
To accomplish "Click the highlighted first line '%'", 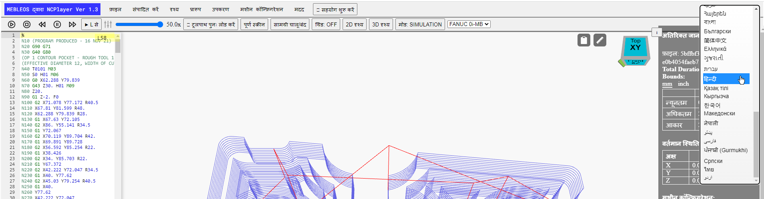I will pyautogui.click(x=68, y=35).
